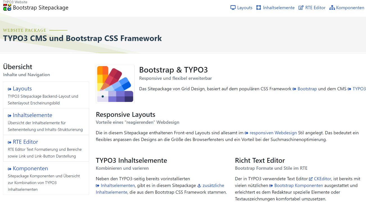Open RTE Editor in the top navigation

coord(312,8)
